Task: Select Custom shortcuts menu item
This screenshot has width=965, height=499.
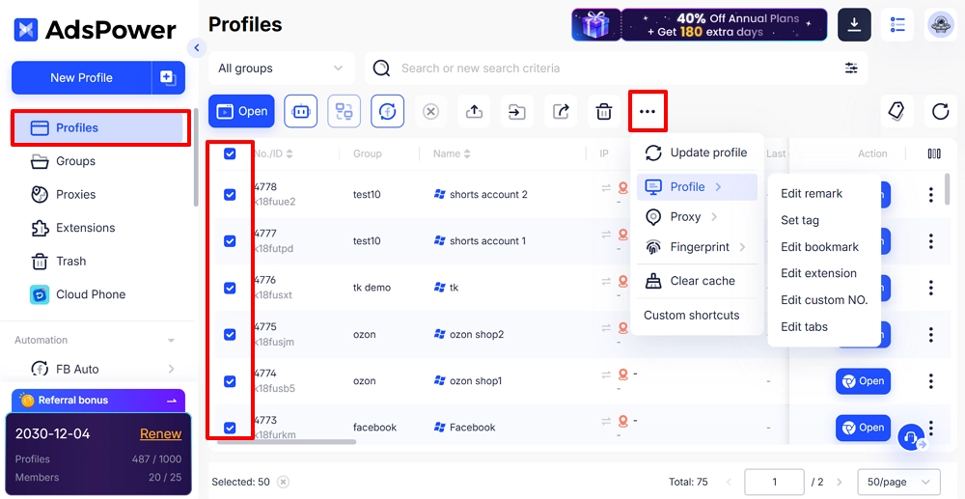Action: 692,315
